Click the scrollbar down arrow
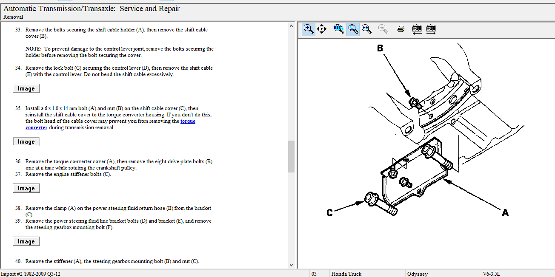The height and width of the screenshot is (277, 555). point(292,265)
